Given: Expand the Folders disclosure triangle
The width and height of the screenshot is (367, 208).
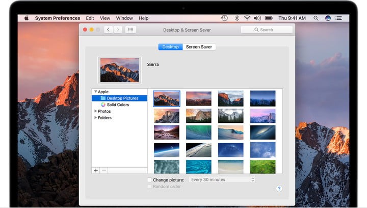Looking at the screenshot, I should pyautogui.click(x=95, y=117).
